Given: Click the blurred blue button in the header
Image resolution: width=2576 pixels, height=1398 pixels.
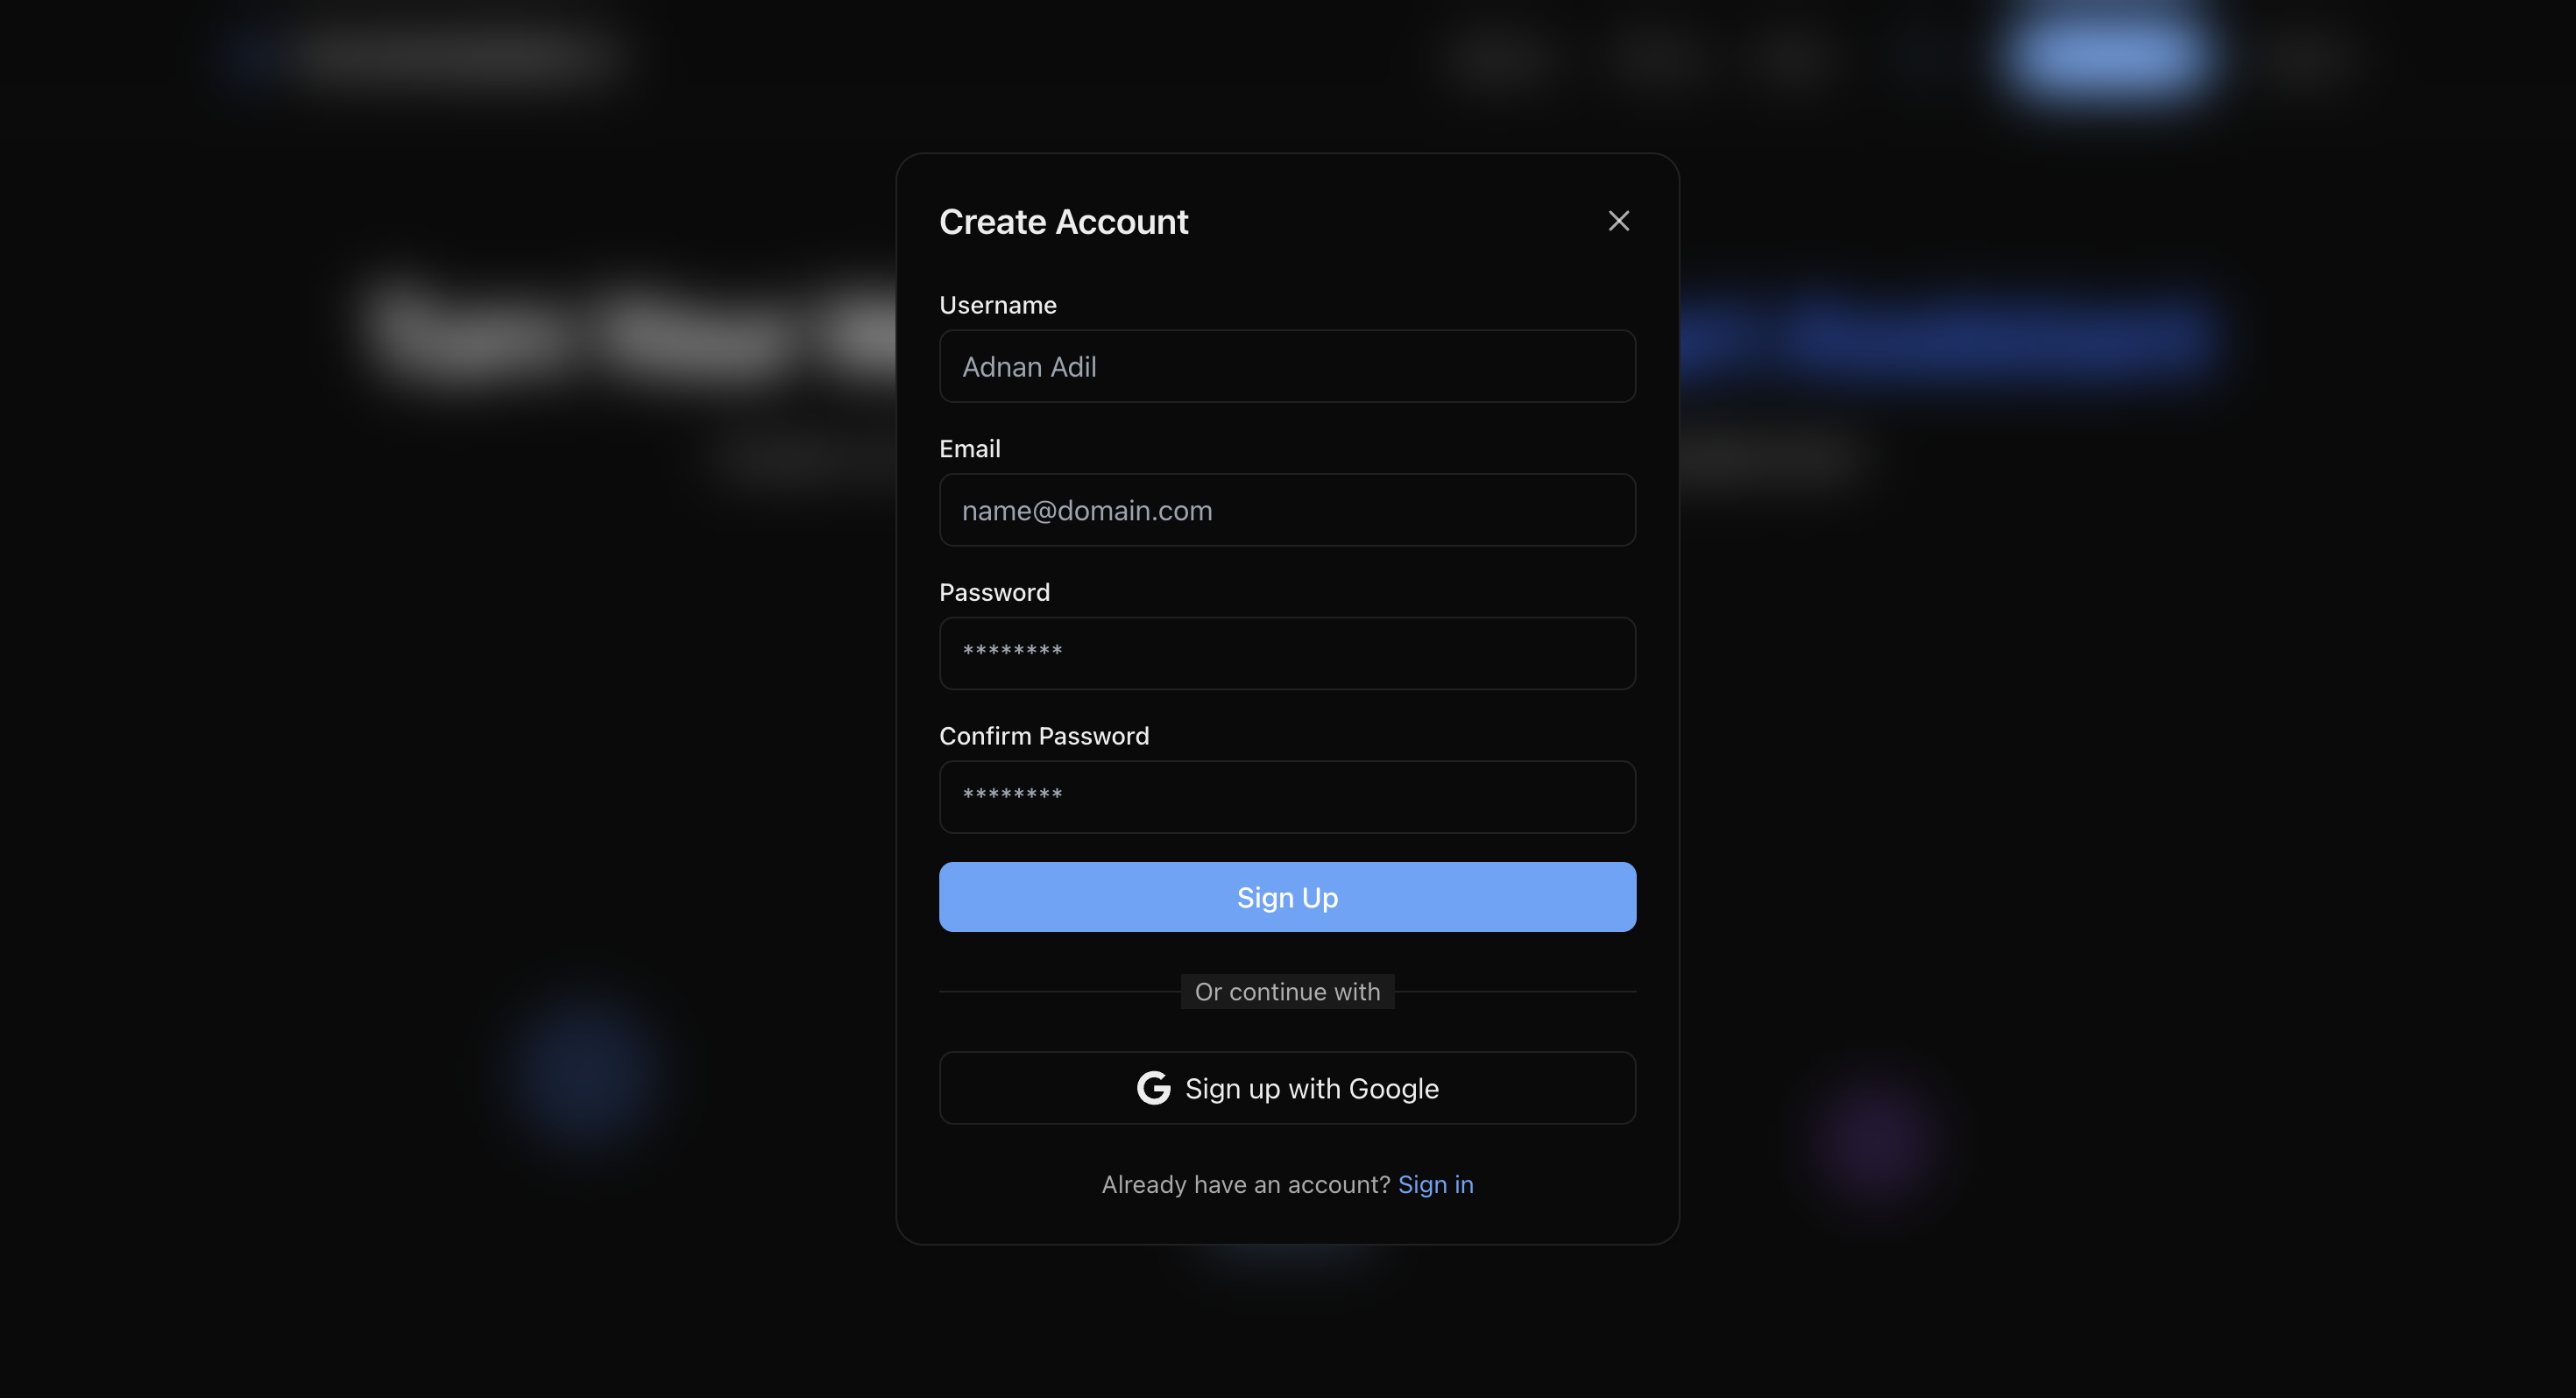Looking at the screenshot, I should [x=2108, y=52].
